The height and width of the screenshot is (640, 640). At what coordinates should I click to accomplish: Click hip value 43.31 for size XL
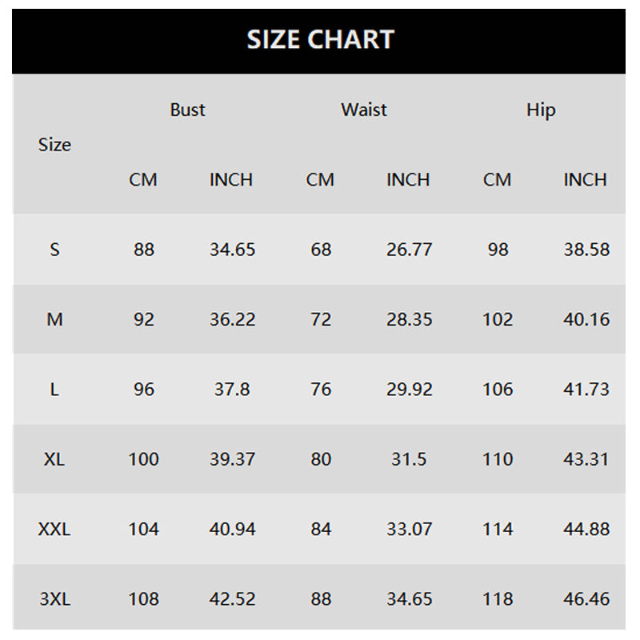click(x=586, y=459)
